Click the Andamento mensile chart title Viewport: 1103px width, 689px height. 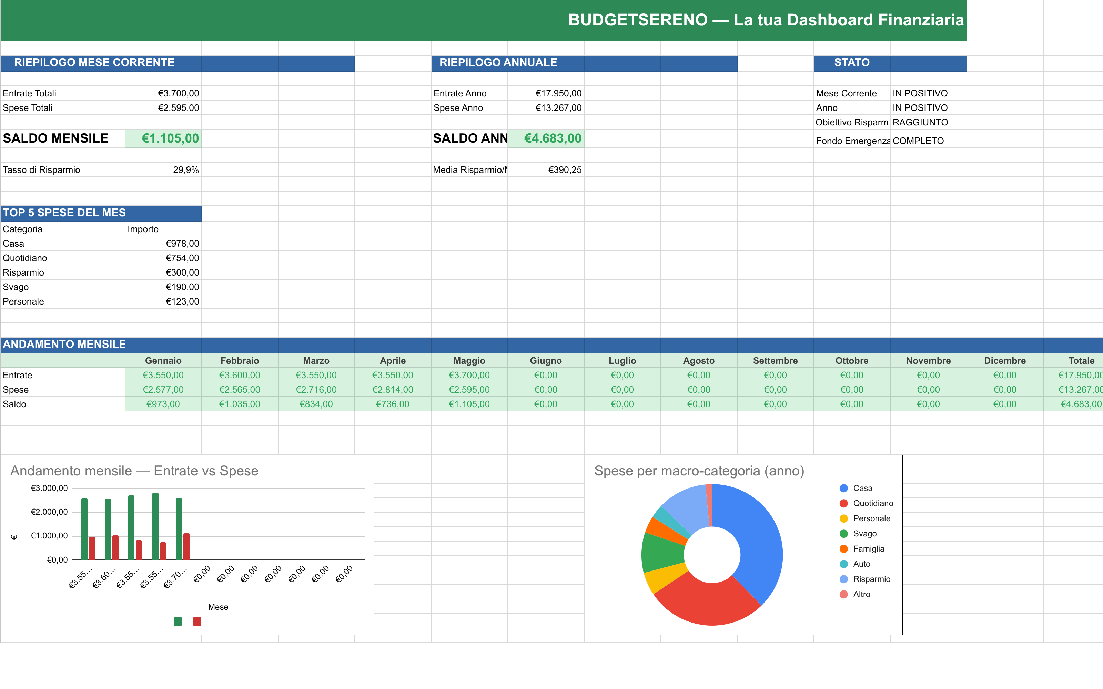(x=134, y=471)
